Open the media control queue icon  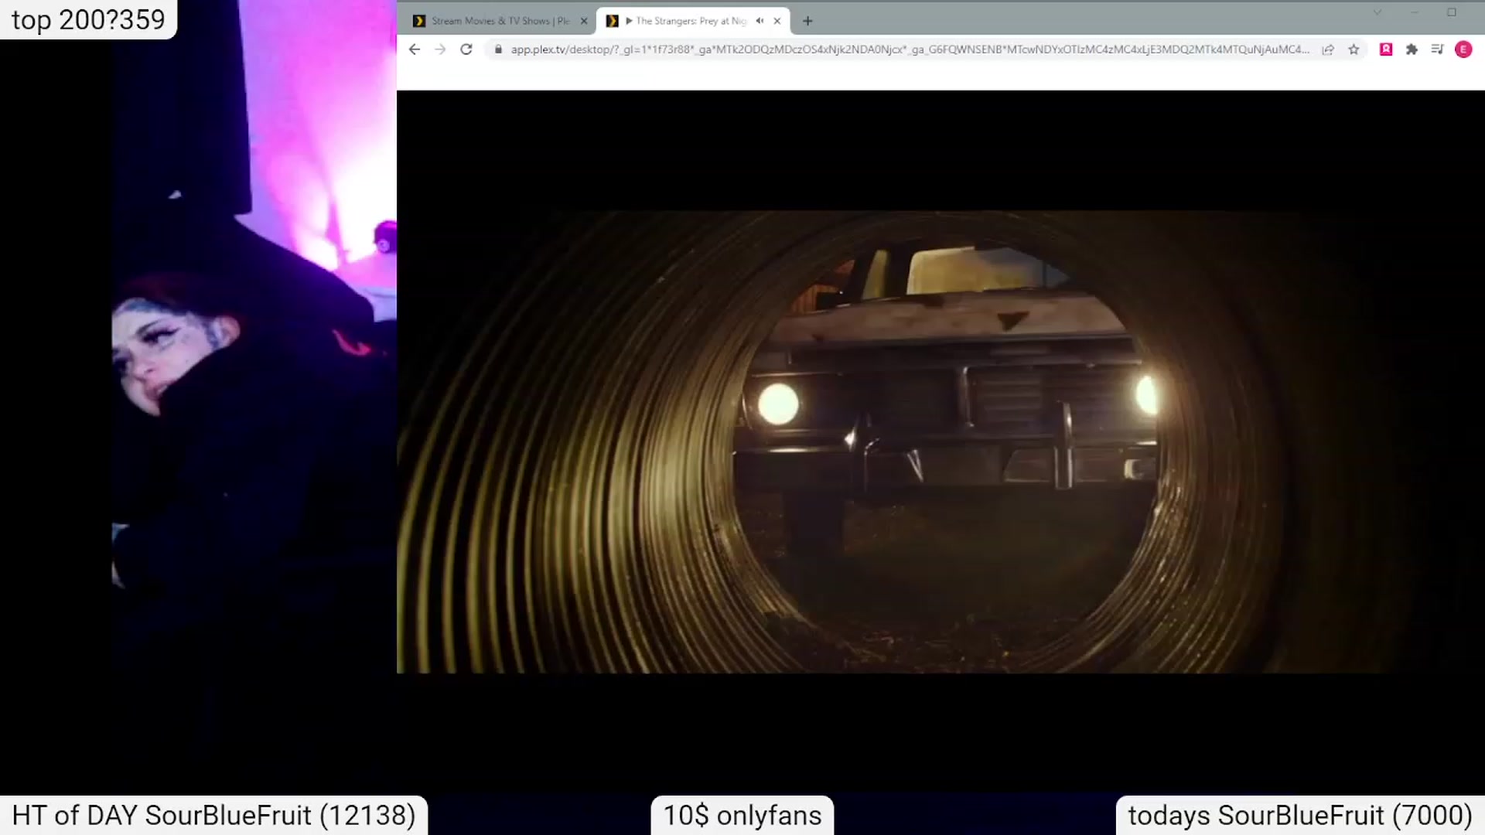[1437, 49]
